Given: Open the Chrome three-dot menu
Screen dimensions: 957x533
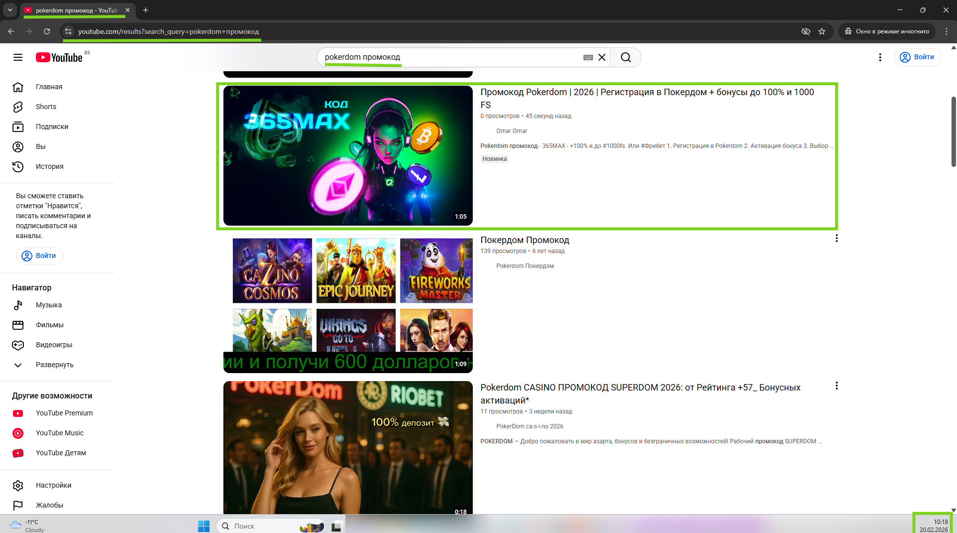Looking at the screenshot, I should [947, 31].
